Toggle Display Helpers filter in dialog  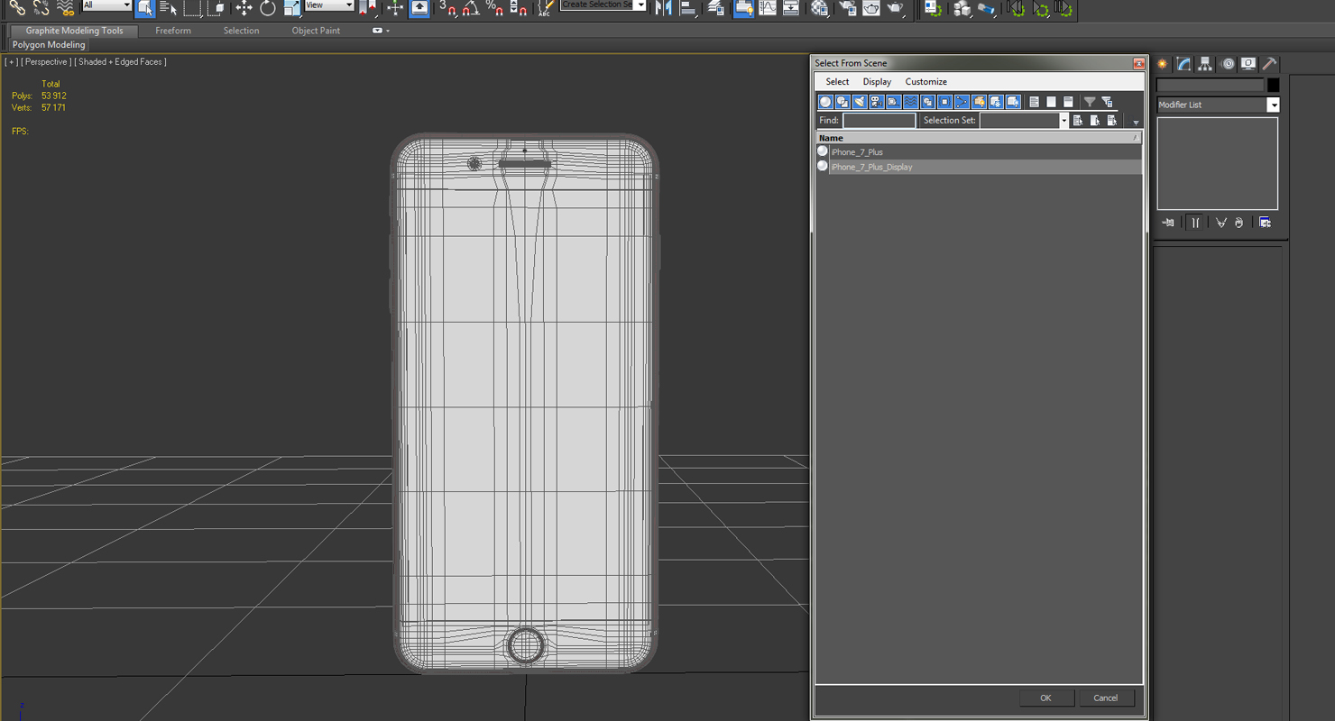[894, 102]
